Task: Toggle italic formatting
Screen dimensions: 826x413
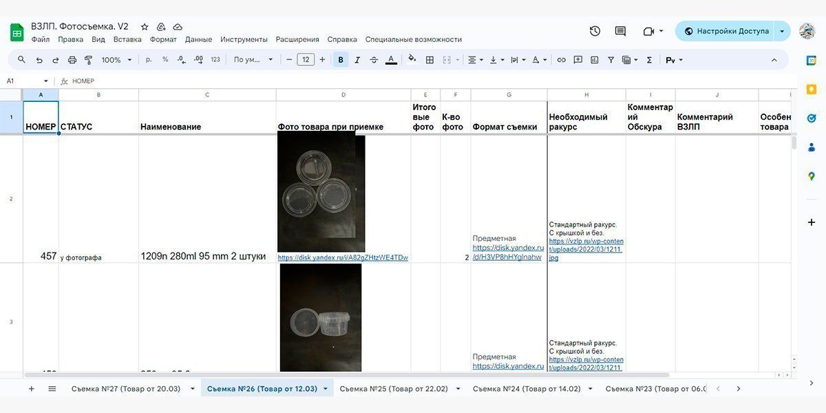Action: pos(357,60)
